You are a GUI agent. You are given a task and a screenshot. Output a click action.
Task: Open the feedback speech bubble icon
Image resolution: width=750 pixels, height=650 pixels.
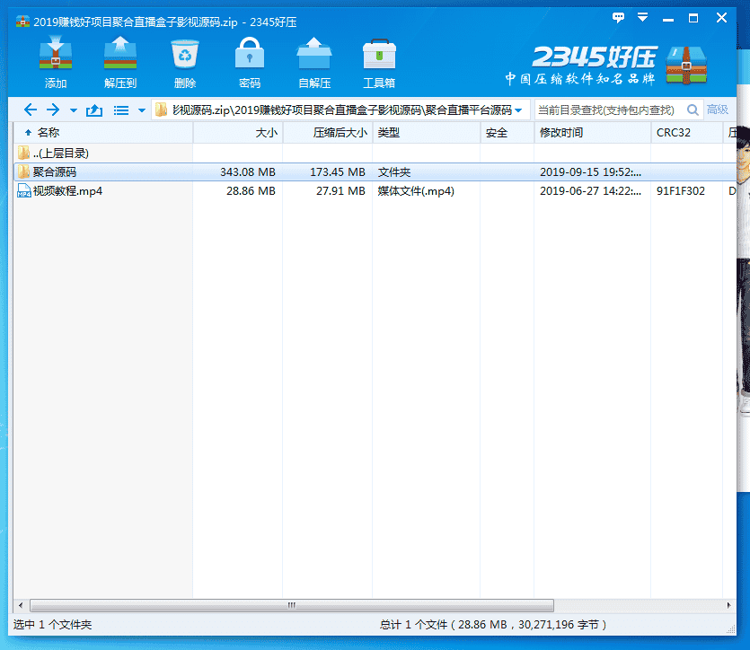pos(618,18)
